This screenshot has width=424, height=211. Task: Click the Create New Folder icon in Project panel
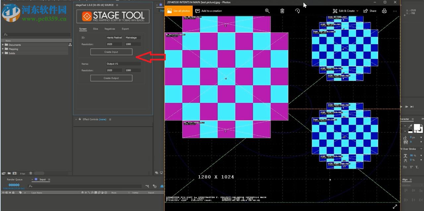[x=9, y=173]
